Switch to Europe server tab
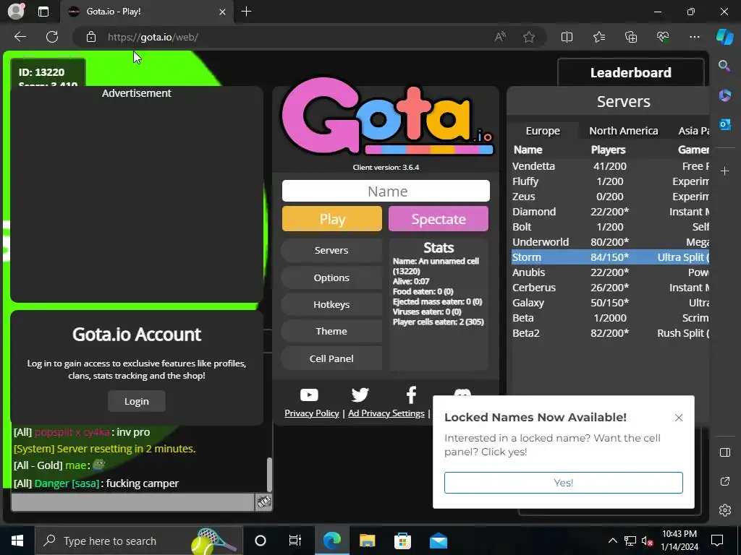 click(543, 131)
